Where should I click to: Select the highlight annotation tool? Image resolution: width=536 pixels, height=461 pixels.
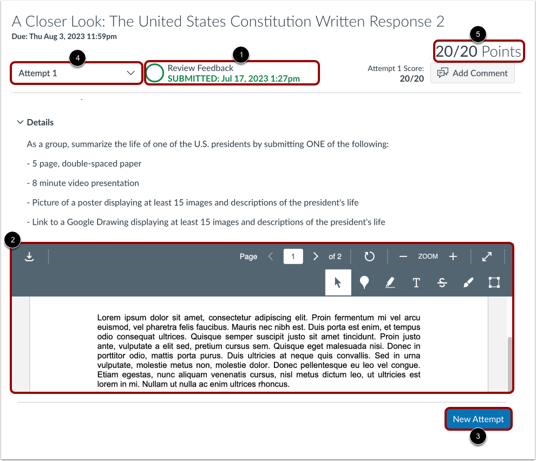[390, 282]
